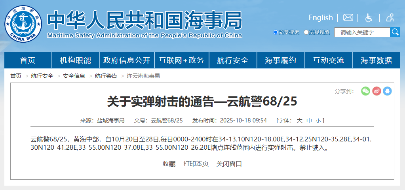This screenshot has width=405, height=190.
Task: Click the China MSA anchor logo
Action: [23, 23]
